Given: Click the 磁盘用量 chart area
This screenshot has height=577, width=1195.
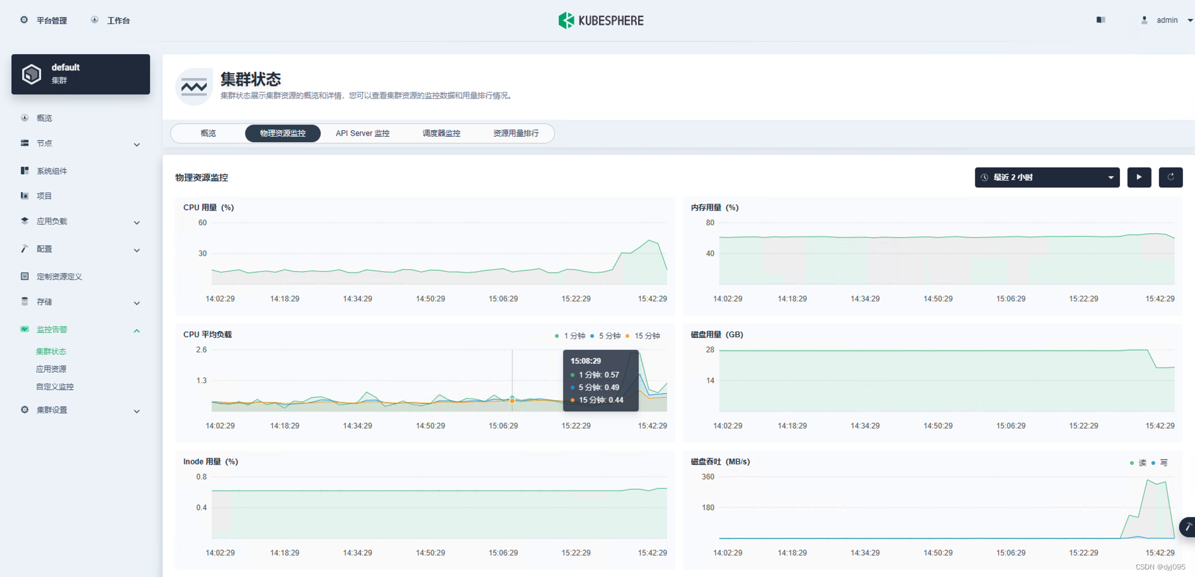Looking at the screenshot, I should [947, 381].
